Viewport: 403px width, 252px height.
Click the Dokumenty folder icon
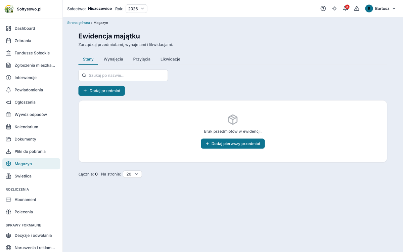tap(8, 139)
